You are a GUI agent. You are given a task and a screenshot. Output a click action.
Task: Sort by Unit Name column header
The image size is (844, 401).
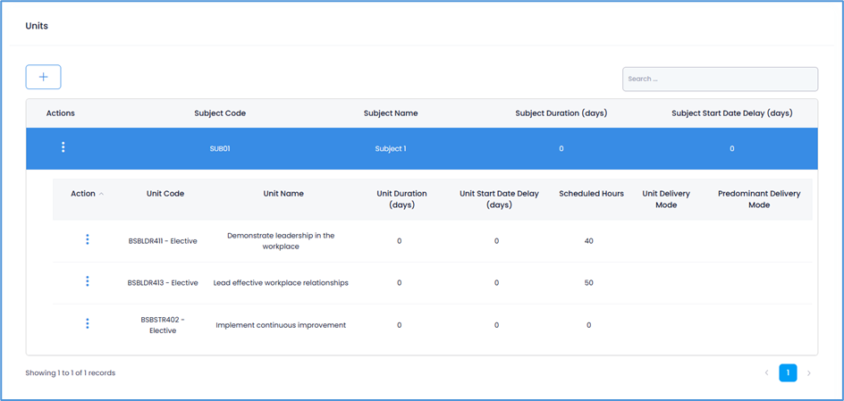tap(283, 194)
